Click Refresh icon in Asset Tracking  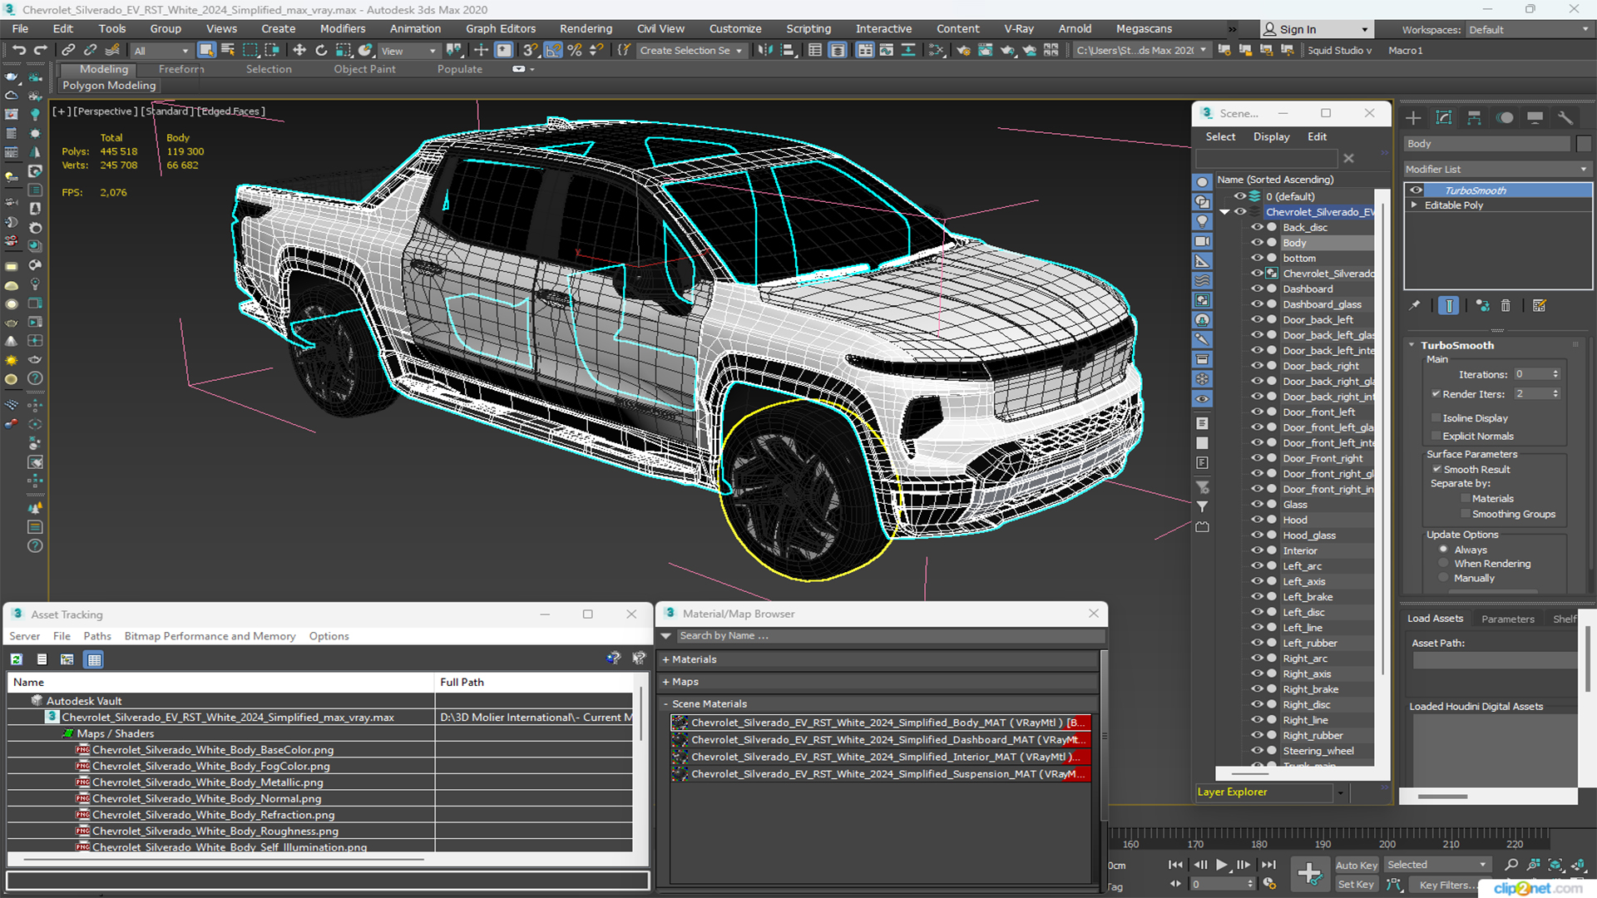(16, 659)
